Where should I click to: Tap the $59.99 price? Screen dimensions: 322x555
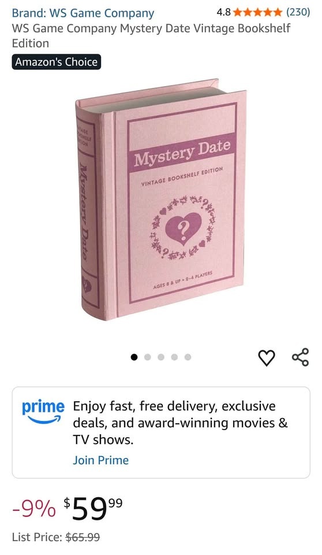coord(93,509)
